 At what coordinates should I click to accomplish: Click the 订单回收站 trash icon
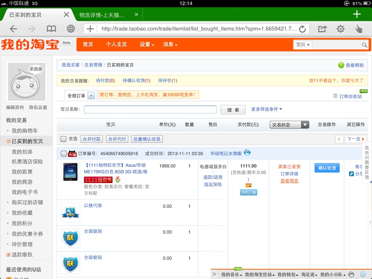click(335, 96)
